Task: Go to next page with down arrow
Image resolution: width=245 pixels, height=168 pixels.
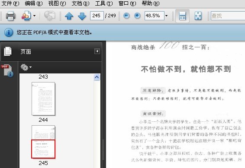Action: tap(82, 16)
